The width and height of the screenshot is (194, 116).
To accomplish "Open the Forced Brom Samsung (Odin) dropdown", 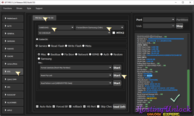I will [x=100, y=28].
